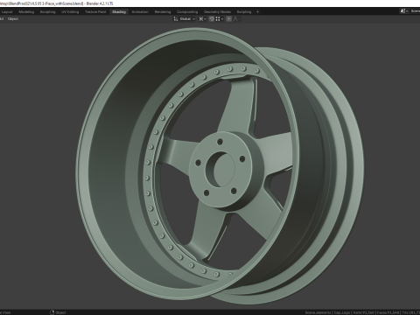The height and width of the screenshot is (315, 420).
Task: Switch to the Texture Paint workspace
Action: tap(95, 12)
